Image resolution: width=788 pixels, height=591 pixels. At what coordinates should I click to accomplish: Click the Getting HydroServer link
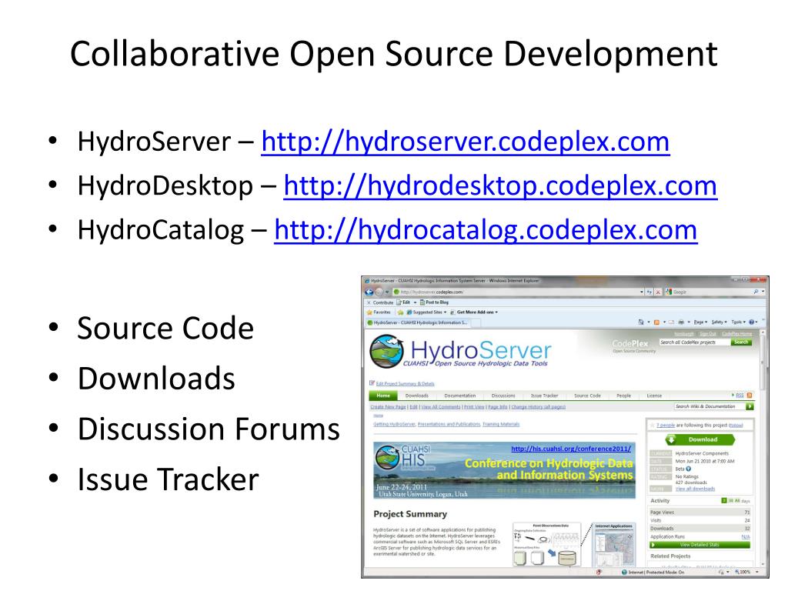tap(394, 424)
